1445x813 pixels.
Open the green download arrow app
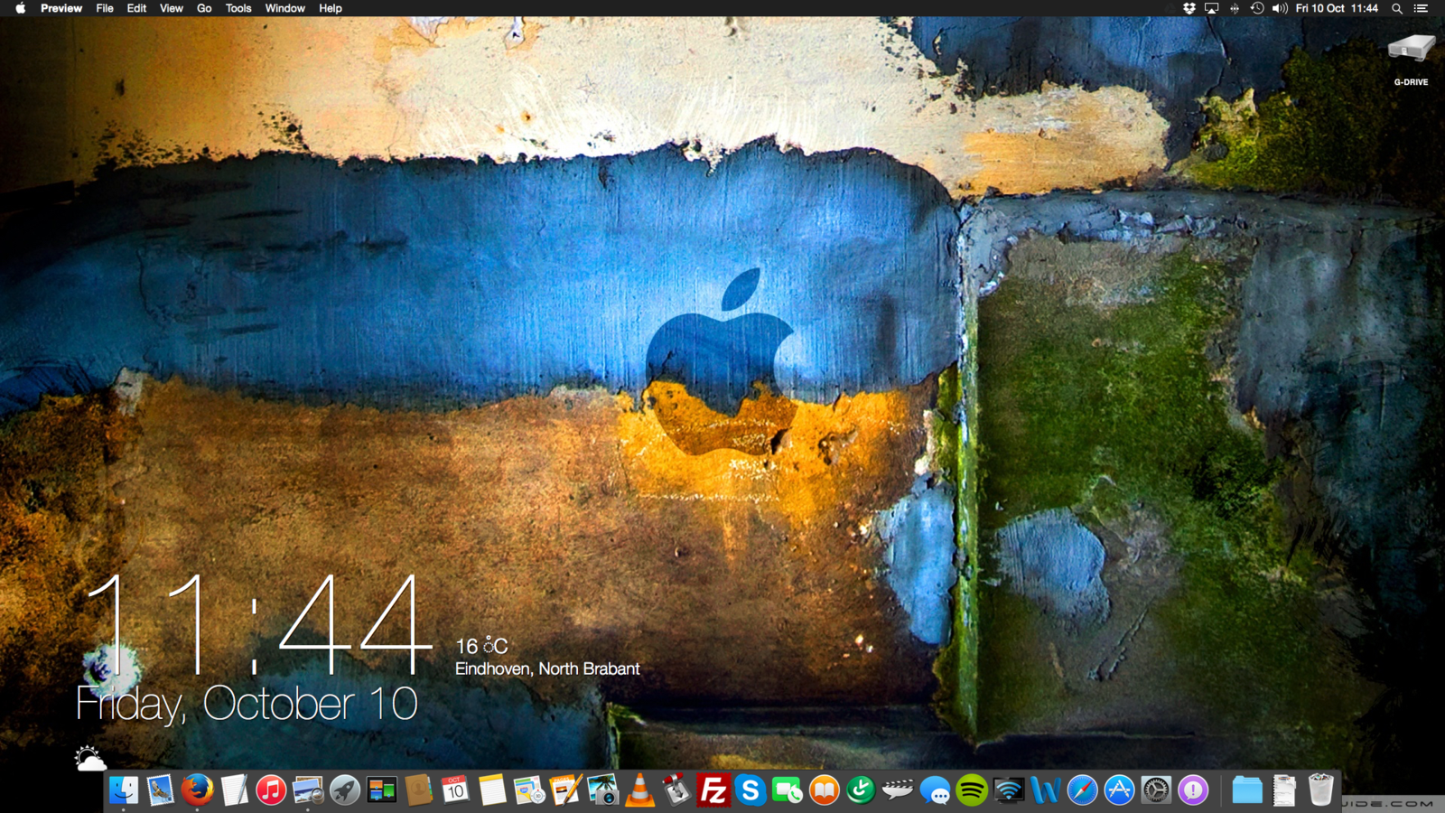(861, 790)
